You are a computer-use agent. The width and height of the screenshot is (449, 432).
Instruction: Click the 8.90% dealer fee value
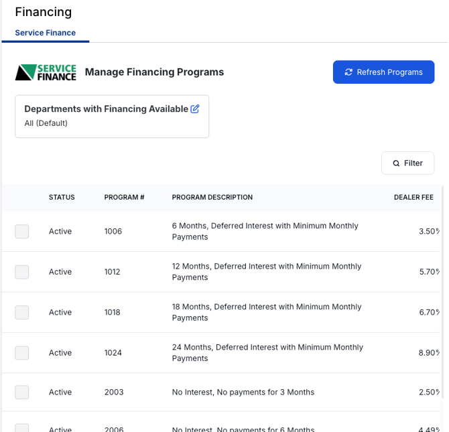pos(429,353)
